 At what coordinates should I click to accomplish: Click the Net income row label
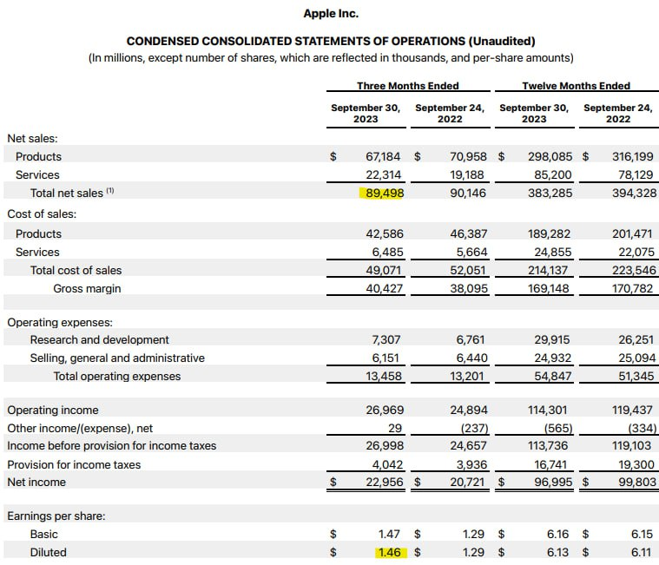pyautogui.click(x=36, y=483)
